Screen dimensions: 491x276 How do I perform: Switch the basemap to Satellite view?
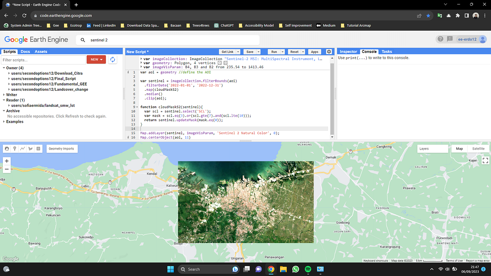(478, 148)
